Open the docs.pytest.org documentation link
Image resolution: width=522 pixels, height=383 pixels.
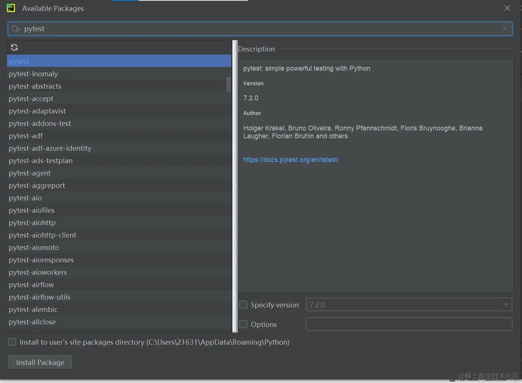coord(291,160)
